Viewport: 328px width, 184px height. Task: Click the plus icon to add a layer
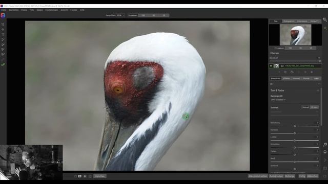coord(279,72)
